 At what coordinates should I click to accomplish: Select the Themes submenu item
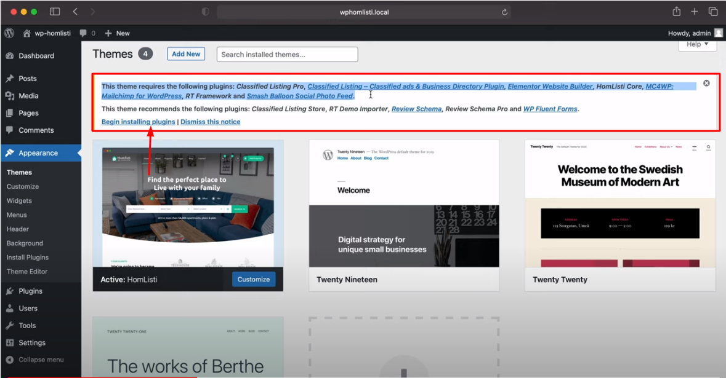pos(20,172)
